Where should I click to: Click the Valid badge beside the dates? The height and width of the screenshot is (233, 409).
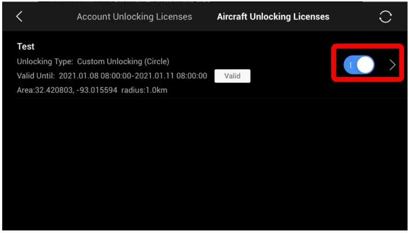233,76
